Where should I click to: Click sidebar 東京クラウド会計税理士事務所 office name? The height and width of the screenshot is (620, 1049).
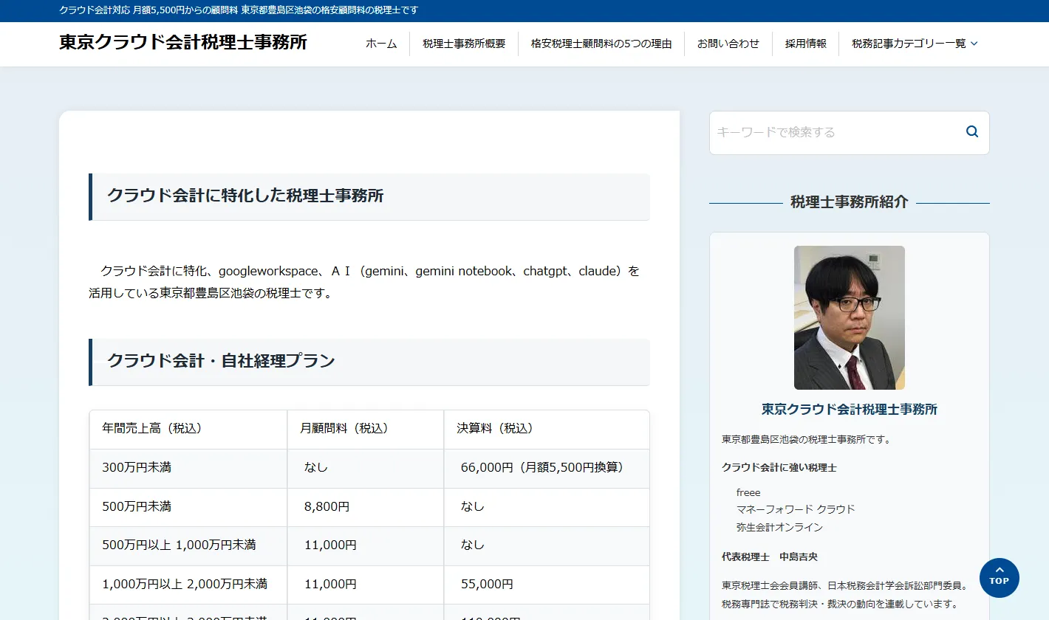point(850,409)
